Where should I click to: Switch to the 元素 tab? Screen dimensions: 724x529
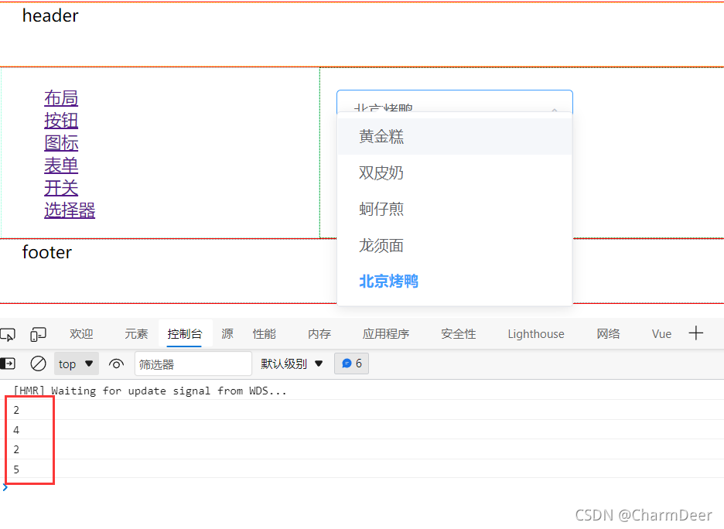click(136, 334)
